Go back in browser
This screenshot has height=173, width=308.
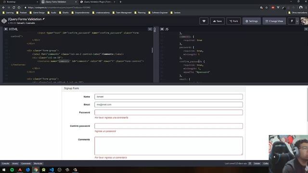[x=3, y=8]
